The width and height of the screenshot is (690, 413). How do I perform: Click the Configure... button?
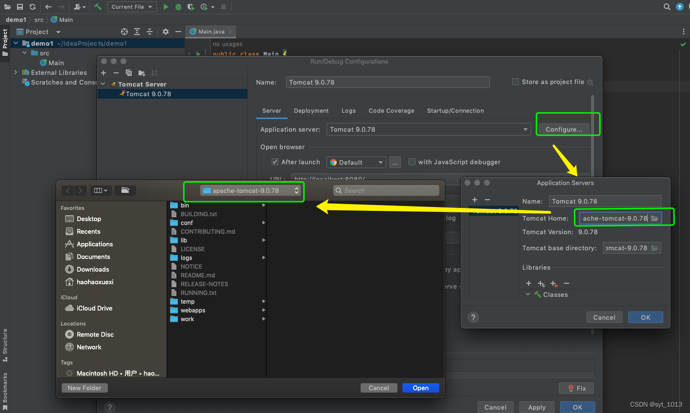click(564, 129)
